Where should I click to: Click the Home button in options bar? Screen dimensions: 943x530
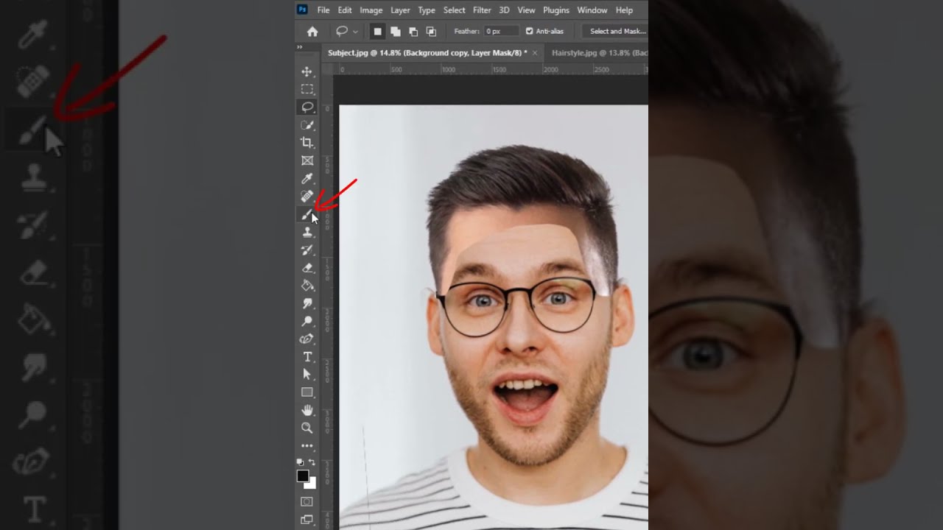312,32
